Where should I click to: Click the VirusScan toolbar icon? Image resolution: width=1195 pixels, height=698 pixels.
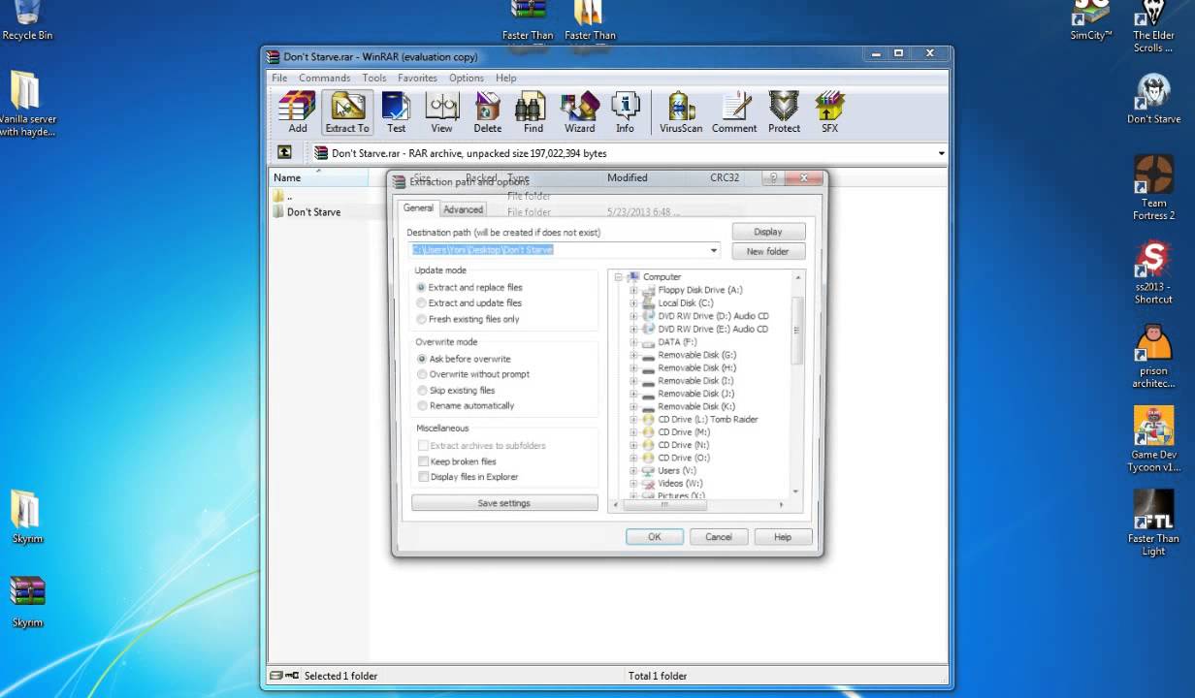click(x=681, y=112)
